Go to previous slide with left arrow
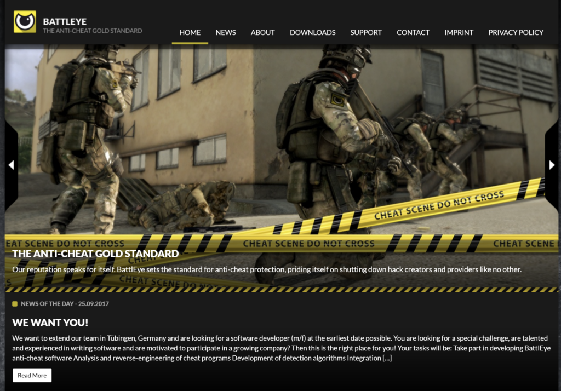Viewport: 561px width, 391px height. pyautogui.click(x=11, y=165)
